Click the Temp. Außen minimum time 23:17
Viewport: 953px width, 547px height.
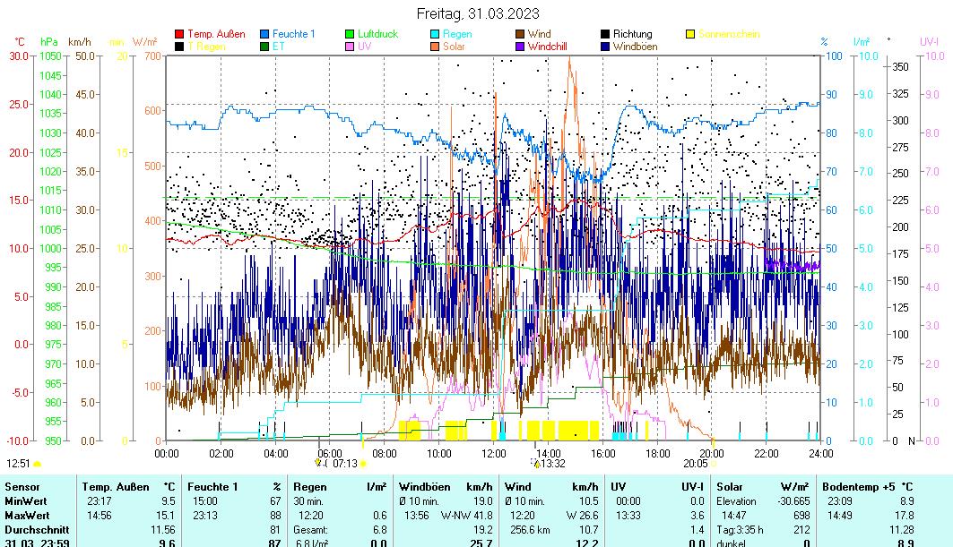[100, 501]
